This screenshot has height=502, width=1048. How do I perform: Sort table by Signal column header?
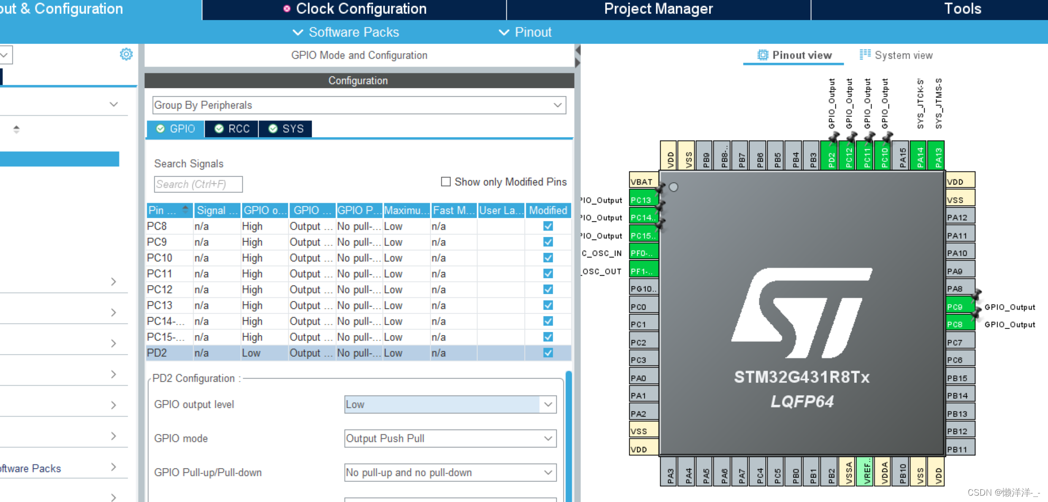coord(217,210)
